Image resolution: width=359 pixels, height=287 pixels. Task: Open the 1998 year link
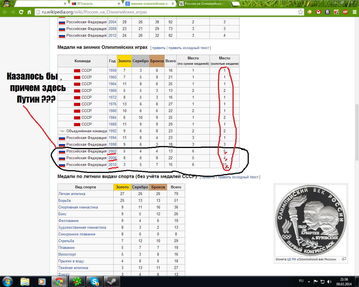click(x=112, y=145)
